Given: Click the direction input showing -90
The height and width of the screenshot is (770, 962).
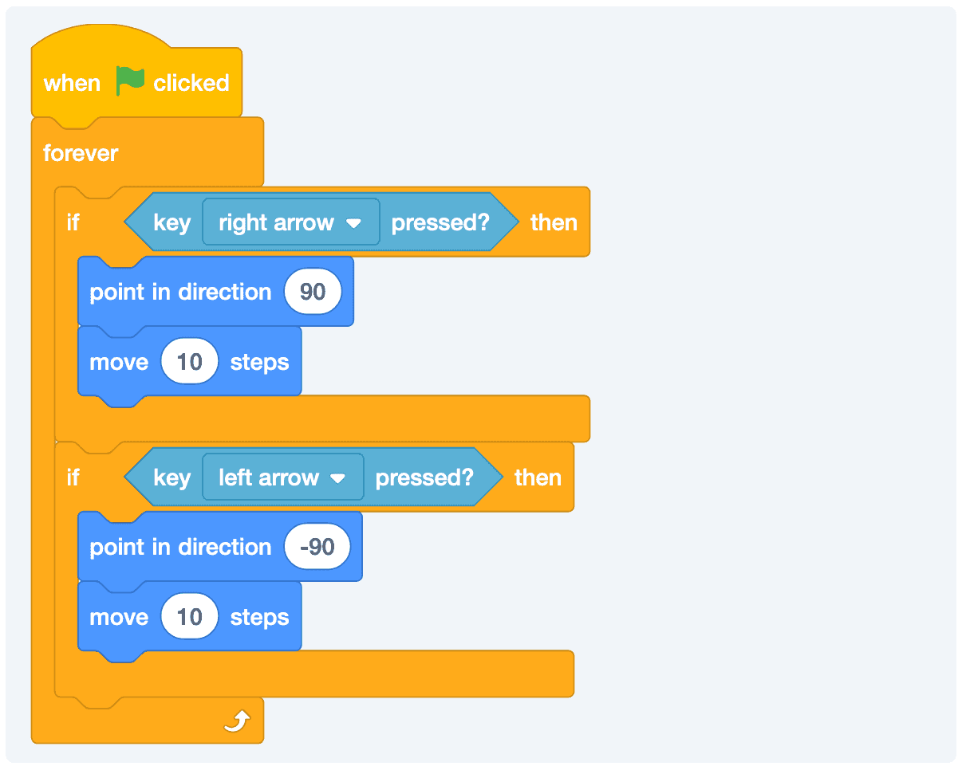Looking at the screenshot, I should coord(317,547).
